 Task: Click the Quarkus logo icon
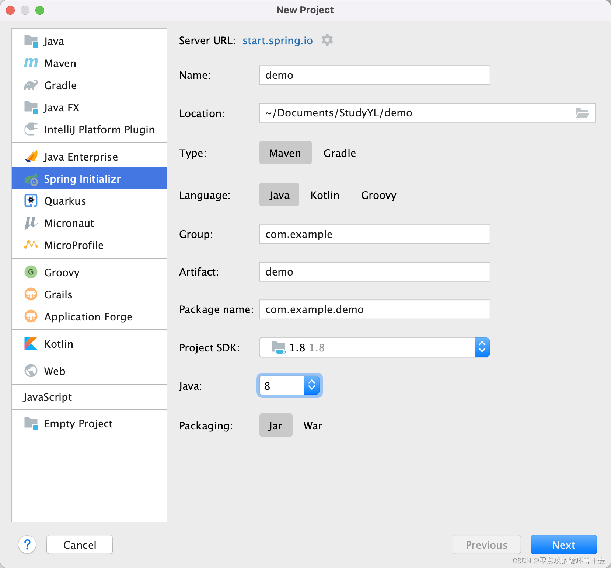pos(31,201)
